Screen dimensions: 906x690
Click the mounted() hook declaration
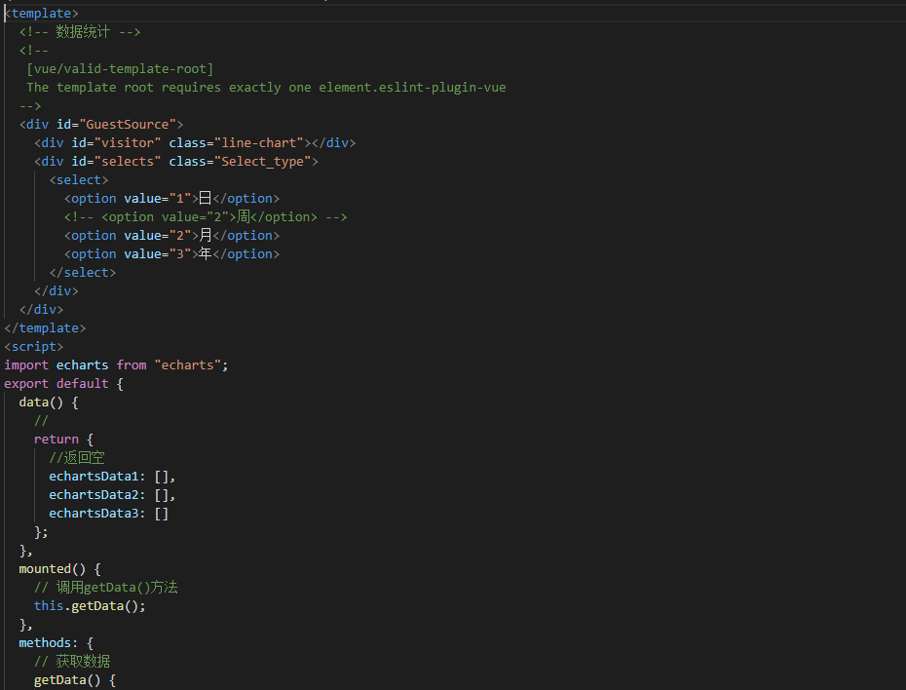click(59, 568)
